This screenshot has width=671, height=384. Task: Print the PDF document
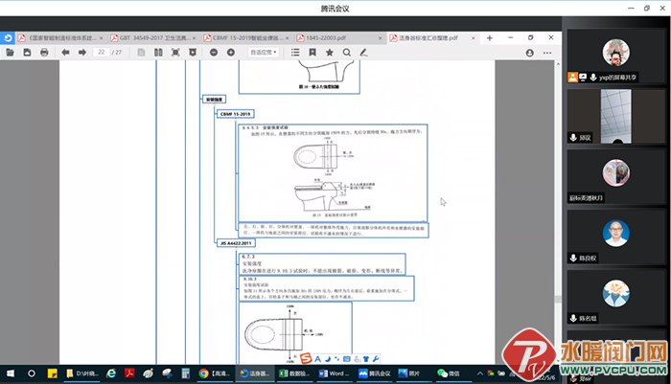tap(44, 52)
